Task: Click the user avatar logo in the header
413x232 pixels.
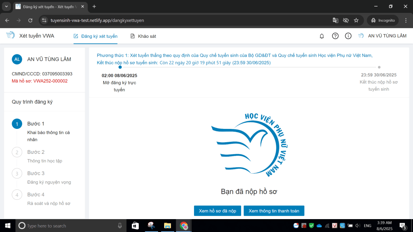Action: coord(361,36)
